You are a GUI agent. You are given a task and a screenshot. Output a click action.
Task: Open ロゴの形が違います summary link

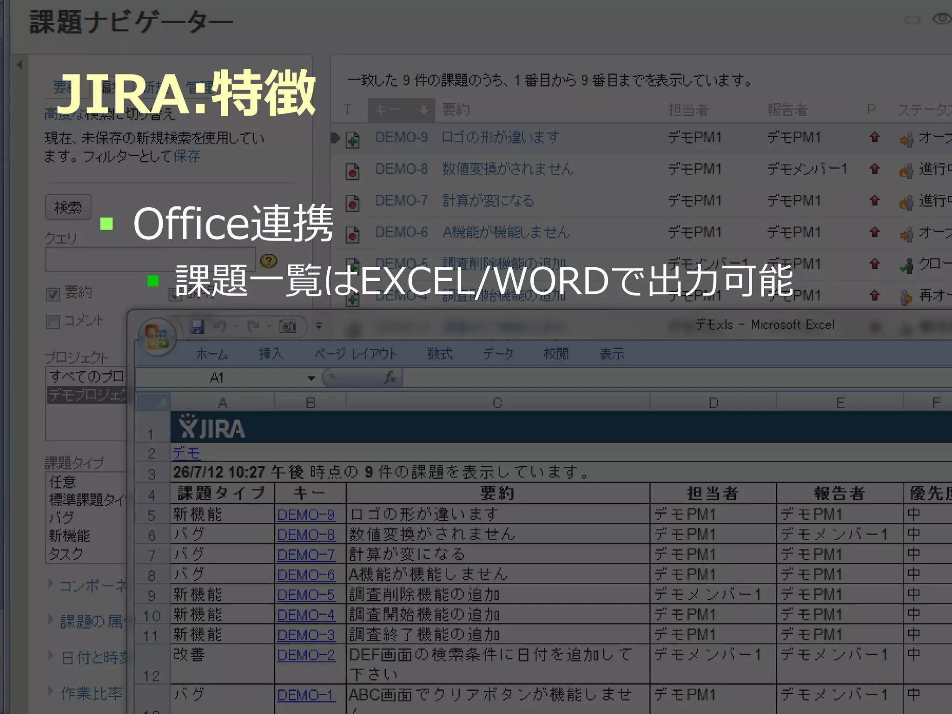tap(501, 138)
